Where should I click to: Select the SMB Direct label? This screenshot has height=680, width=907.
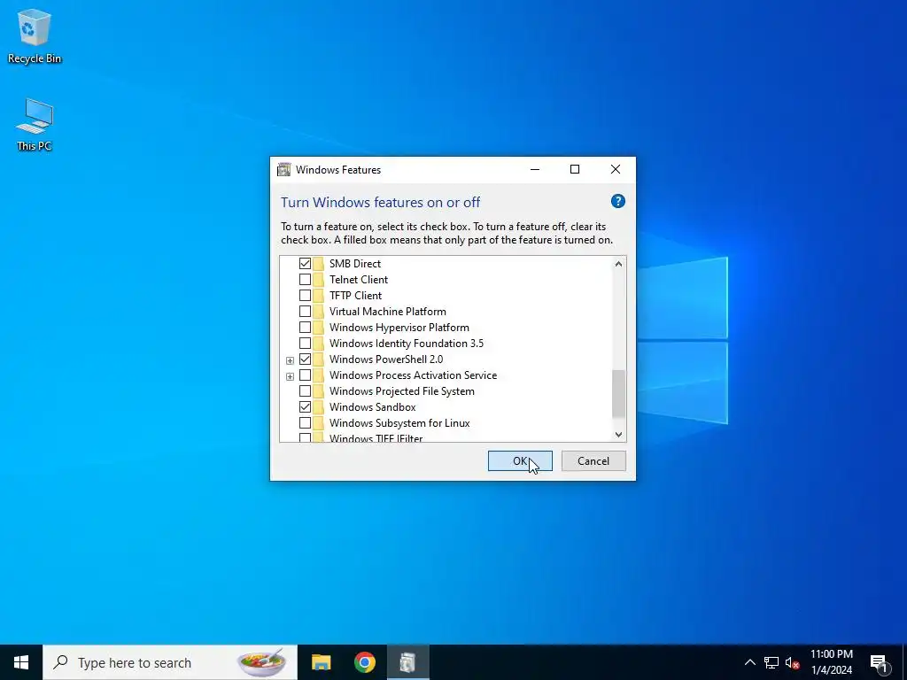355,264
